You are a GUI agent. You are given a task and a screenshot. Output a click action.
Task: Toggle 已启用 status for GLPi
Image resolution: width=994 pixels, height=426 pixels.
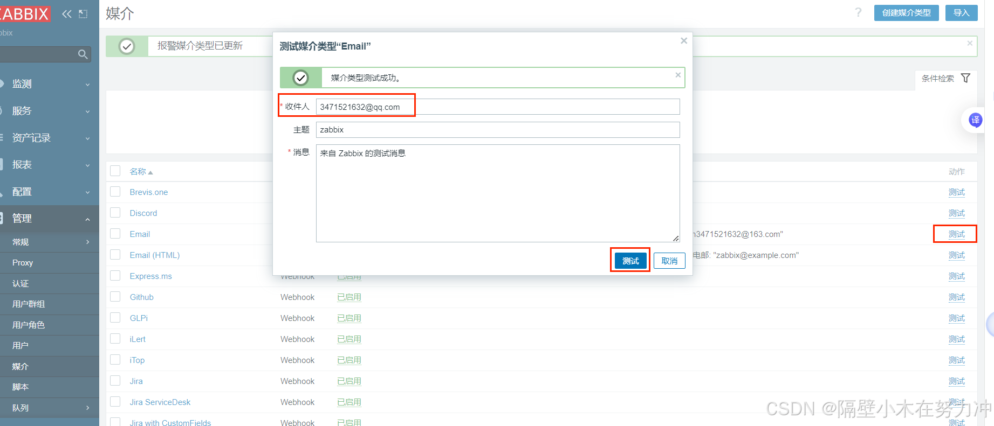pos(349,318)
